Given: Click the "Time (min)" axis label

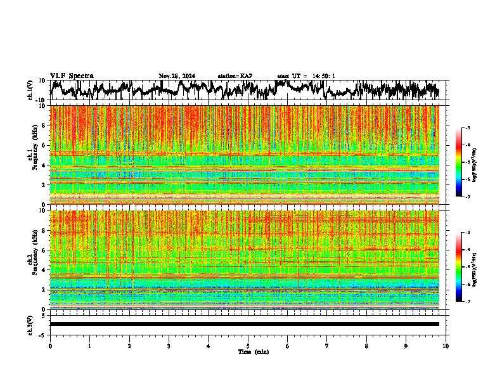Looking at the screenshot, I should tap(254, 352).
